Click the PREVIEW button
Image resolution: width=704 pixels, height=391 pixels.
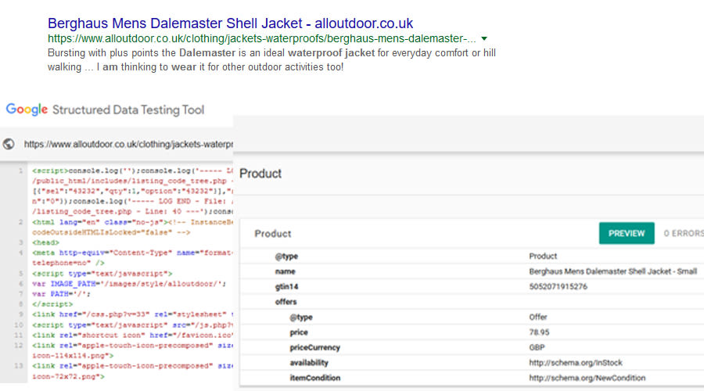click(627, 234)
